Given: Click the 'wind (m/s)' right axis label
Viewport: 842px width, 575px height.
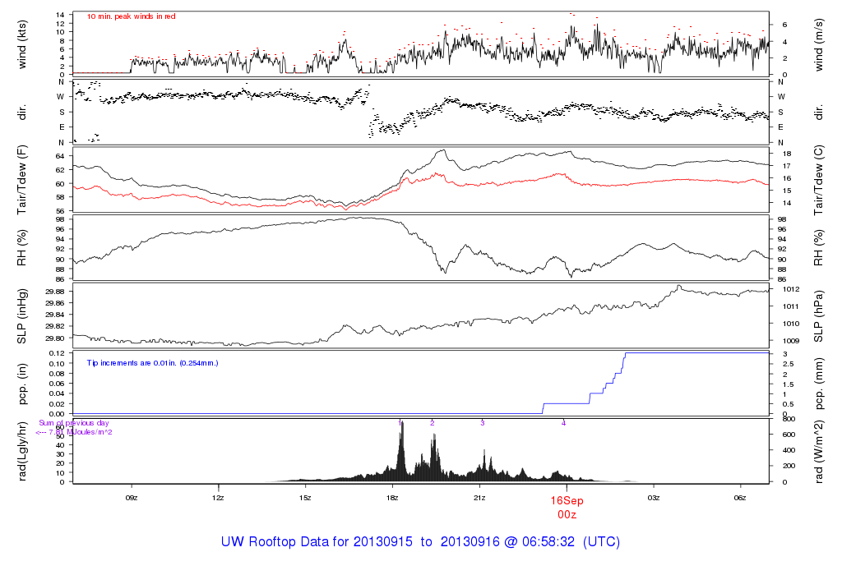Looking at the screenshot, I should click(818, 44).
